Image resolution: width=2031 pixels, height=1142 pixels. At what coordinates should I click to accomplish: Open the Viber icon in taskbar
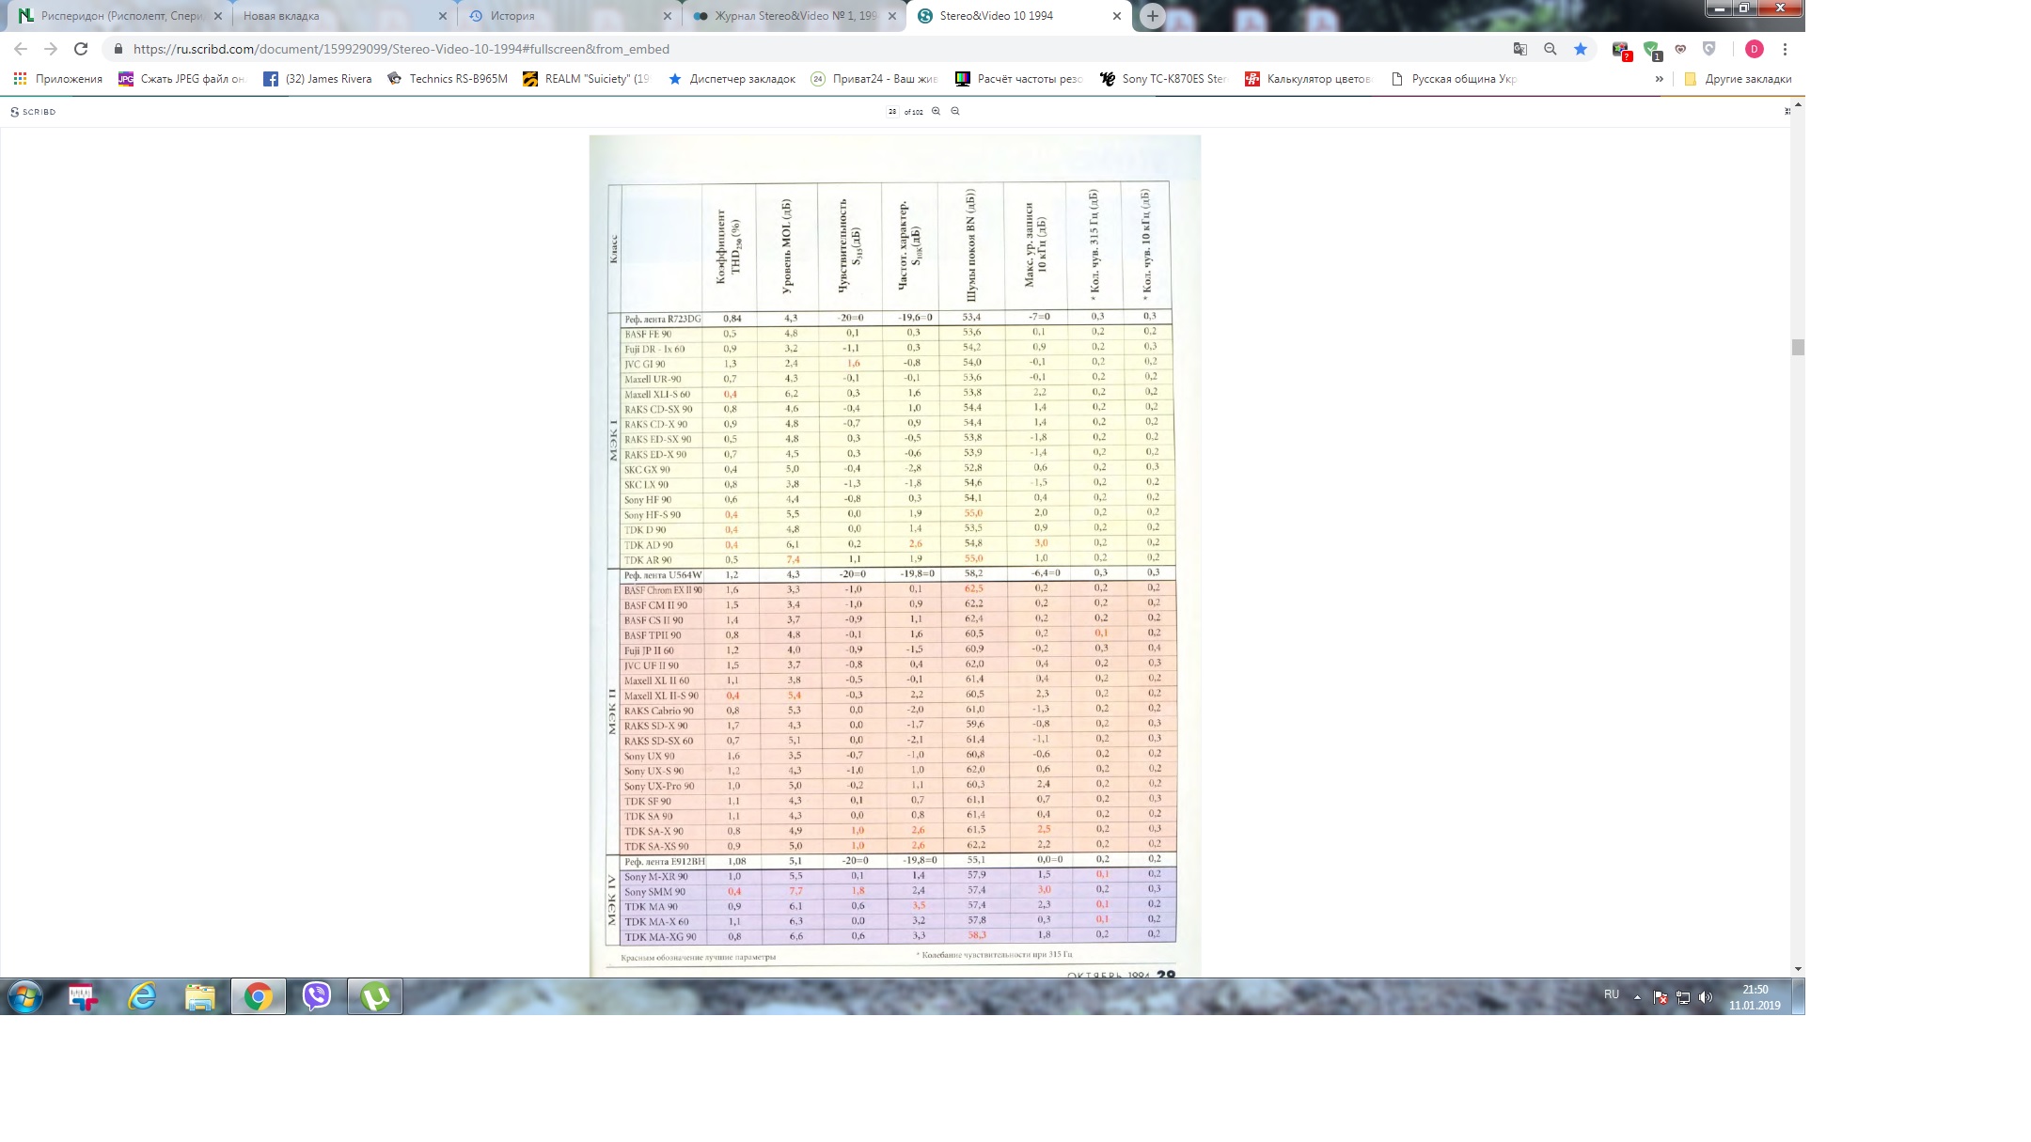click(x=317, y=995)
